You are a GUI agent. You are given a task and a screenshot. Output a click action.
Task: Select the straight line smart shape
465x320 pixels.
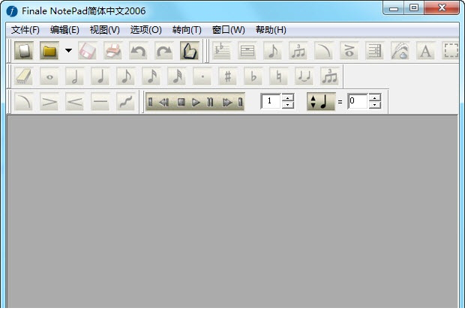(x=100, y=102)
